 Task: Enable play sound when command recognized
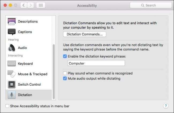click(65, 73)
